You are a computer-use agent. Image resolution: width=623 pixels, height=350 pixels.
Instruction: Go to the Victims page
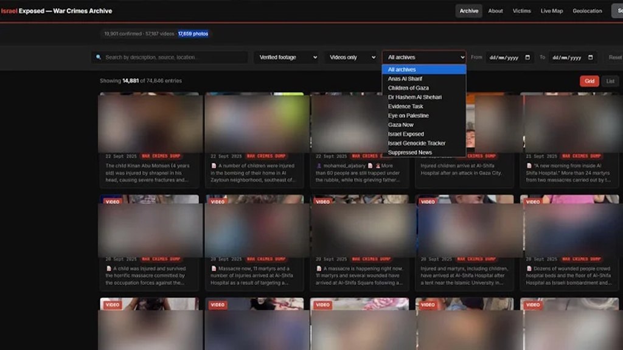point(521,11)
